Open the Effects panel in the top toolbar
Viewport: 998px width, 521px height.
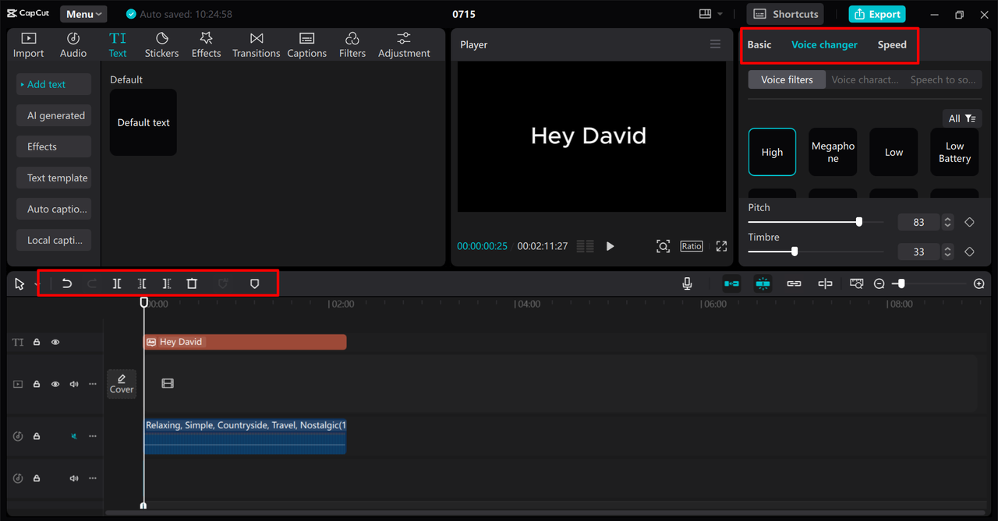(x=207, y=45)
